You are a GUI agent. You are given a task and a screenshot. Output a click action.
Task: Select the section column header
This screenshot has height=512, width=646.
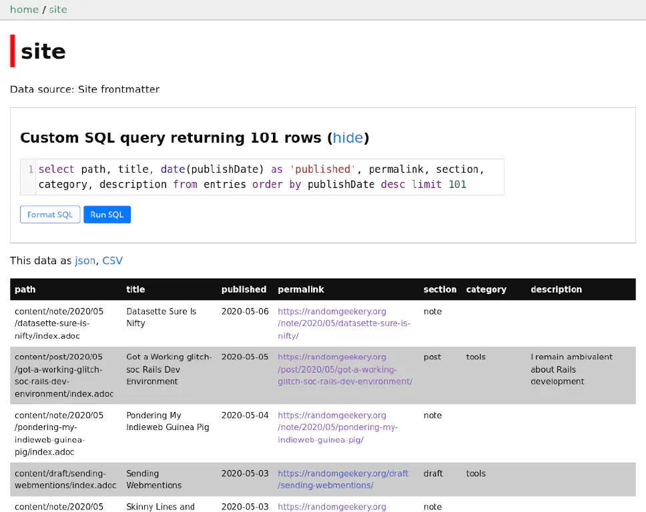pyautogui.click(x=440, y=289)
